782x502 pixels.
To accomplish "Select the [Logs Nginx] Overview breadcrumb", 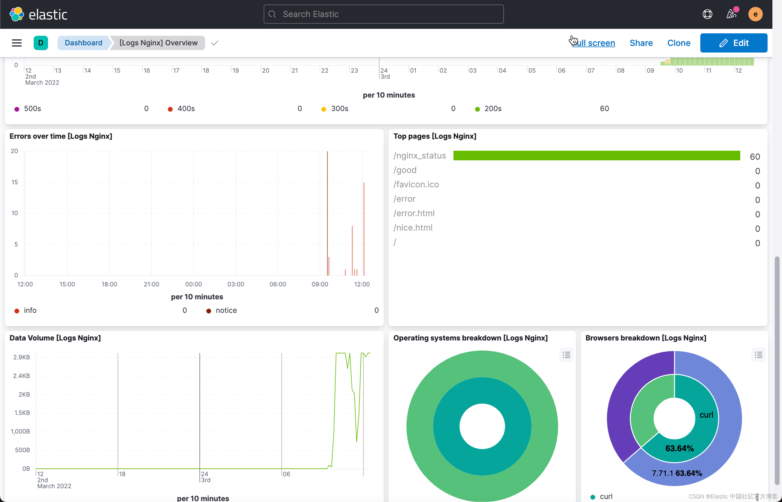I will pyautogui.click(x=159, y=43).
